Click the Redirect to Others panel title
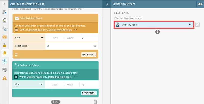204x104 pixels. (x=124, y=4)
